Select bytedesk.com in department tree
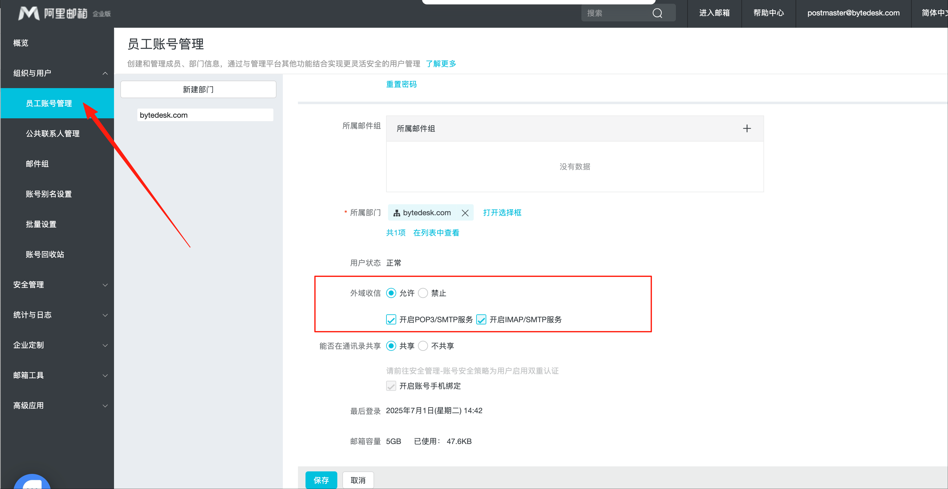Viewport: 948px width, 489px height. (x=205, y=115)
